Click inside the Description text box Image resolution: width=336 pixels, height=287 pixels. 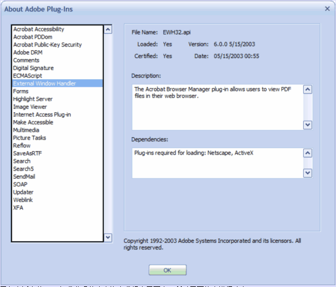coord(218,107)
